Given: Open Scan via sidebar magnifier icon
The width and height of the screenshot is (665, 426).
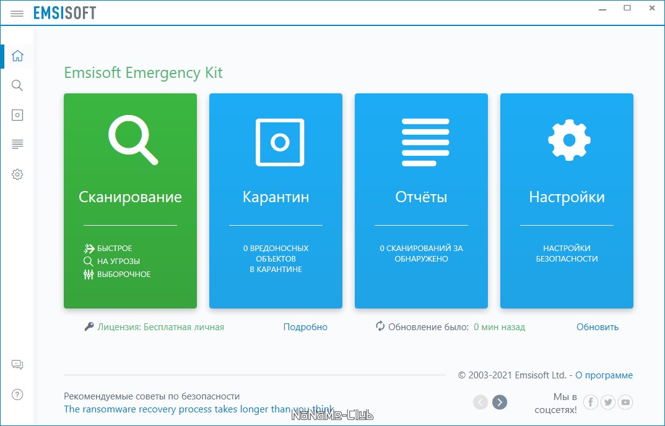Looking at the screenshot, I should point(17,85).
